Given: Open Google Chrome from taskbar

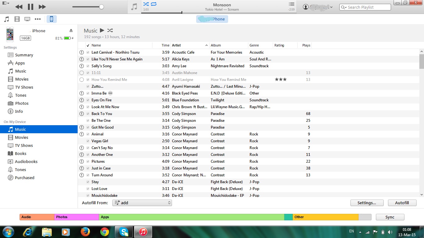Looking at the screenshot, I should click(105, 231).
